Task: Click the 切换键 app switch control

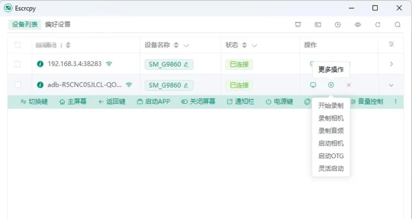Action: (x=34, y=102)
